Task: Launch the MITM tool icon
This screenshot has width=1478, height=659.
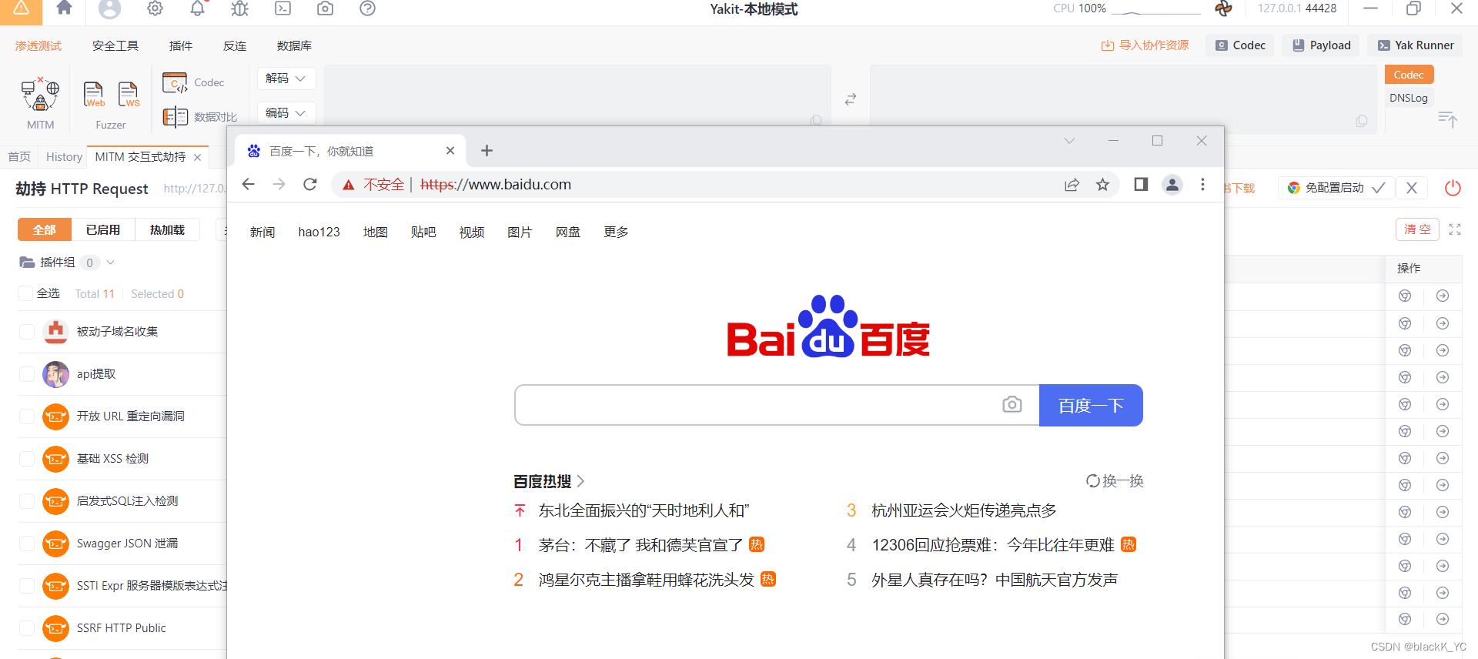Action: 40,95
